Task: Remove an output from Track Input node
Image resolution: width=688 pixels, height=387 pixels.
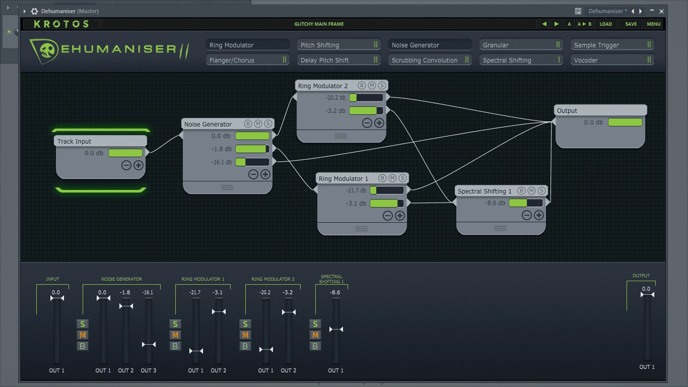Action: coord(126,165)
